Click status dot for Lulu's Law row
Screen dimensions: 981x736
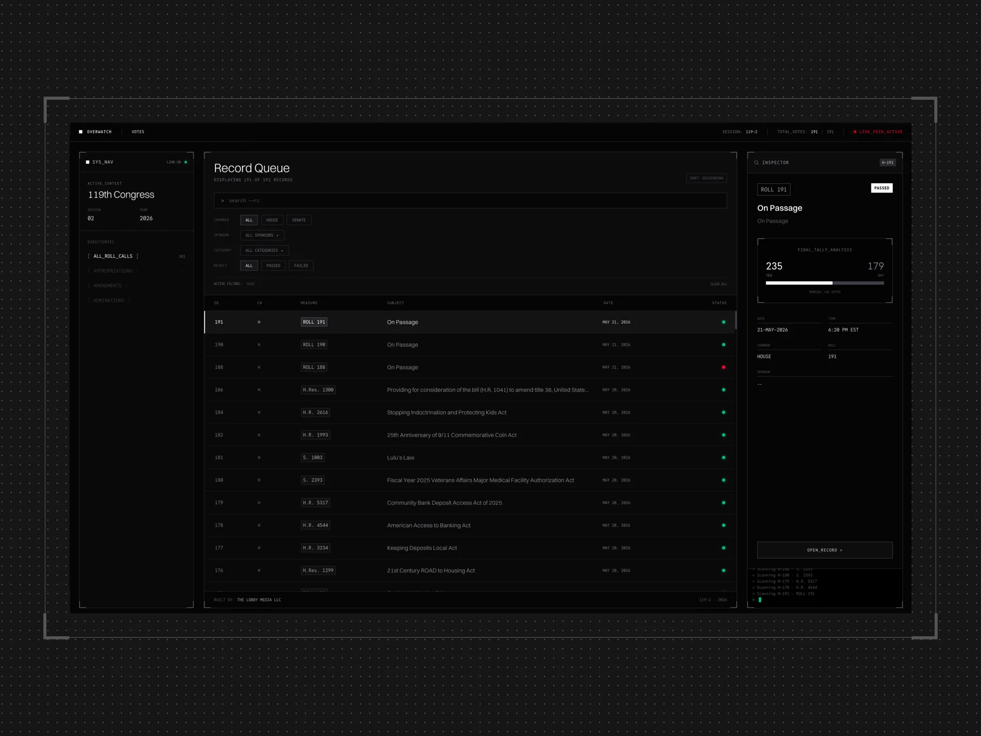coord(724,457)
